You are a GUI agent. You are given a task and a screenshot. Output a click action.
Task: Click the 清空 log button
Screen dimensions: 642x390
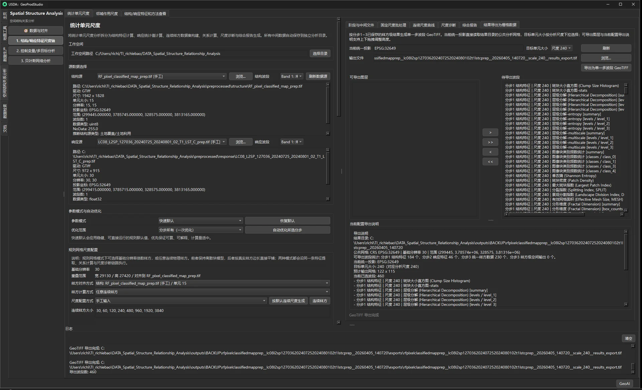coord(628,338)
